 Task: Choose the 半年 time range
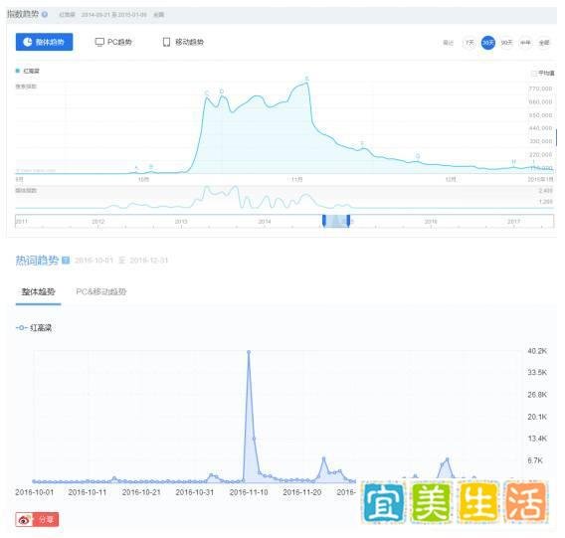pos(525,43)
